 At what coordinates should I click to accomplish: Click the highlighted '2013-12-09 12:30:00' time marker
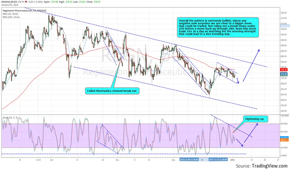[x=189, y=159]
